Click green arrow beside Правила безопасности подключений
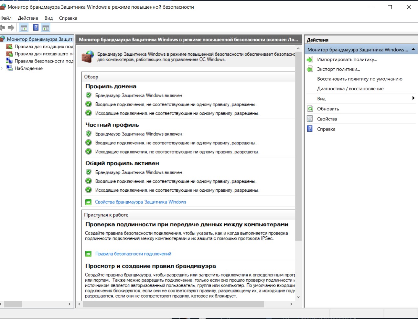418x319 pixels. (x=88, y=254)
